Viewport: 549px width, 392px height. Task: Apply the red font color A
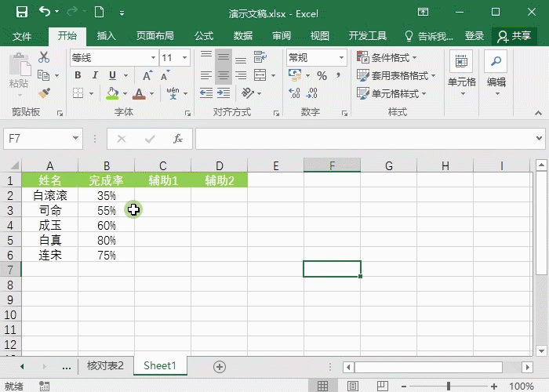coord(139,93)
